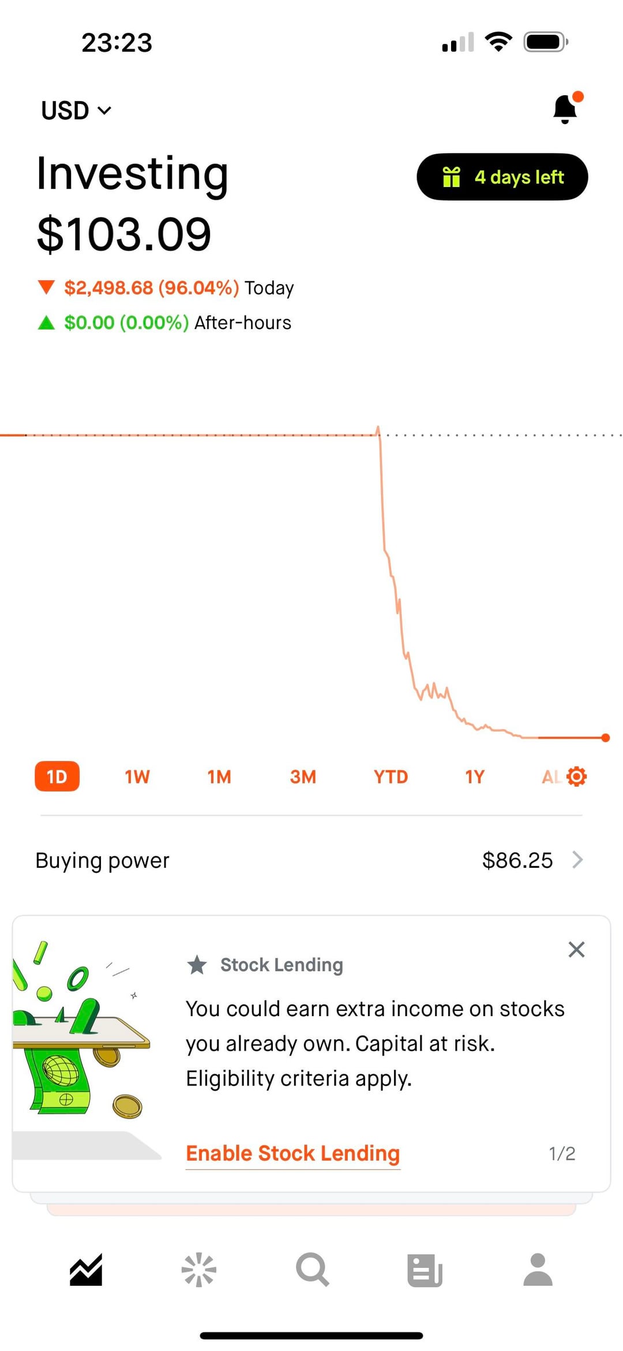Select the YTD chart range

click(x=391, y=777)
